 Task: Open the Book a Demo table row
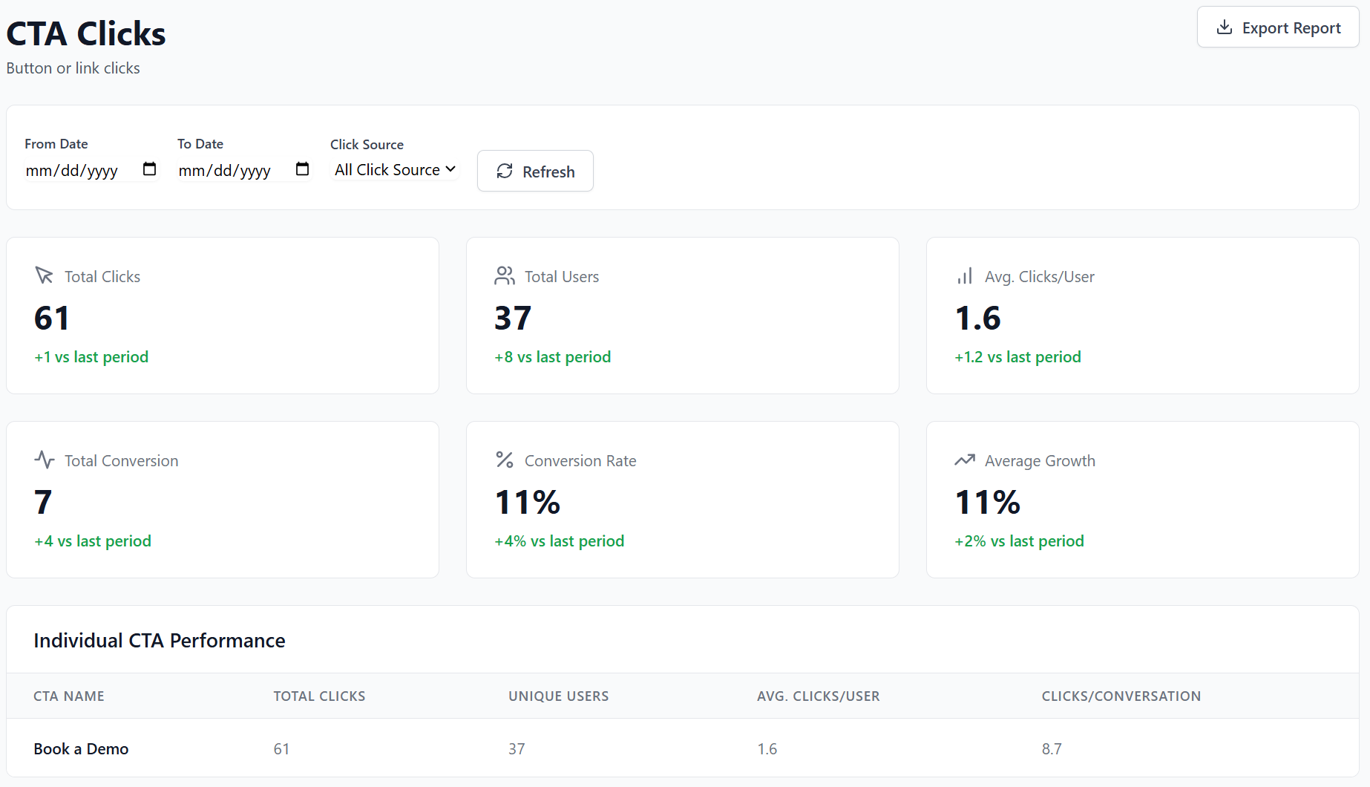(x=81, y=749)
